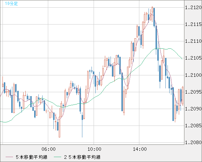
Task: Click the 1.2085 price axis label
Action: (193, 126)
